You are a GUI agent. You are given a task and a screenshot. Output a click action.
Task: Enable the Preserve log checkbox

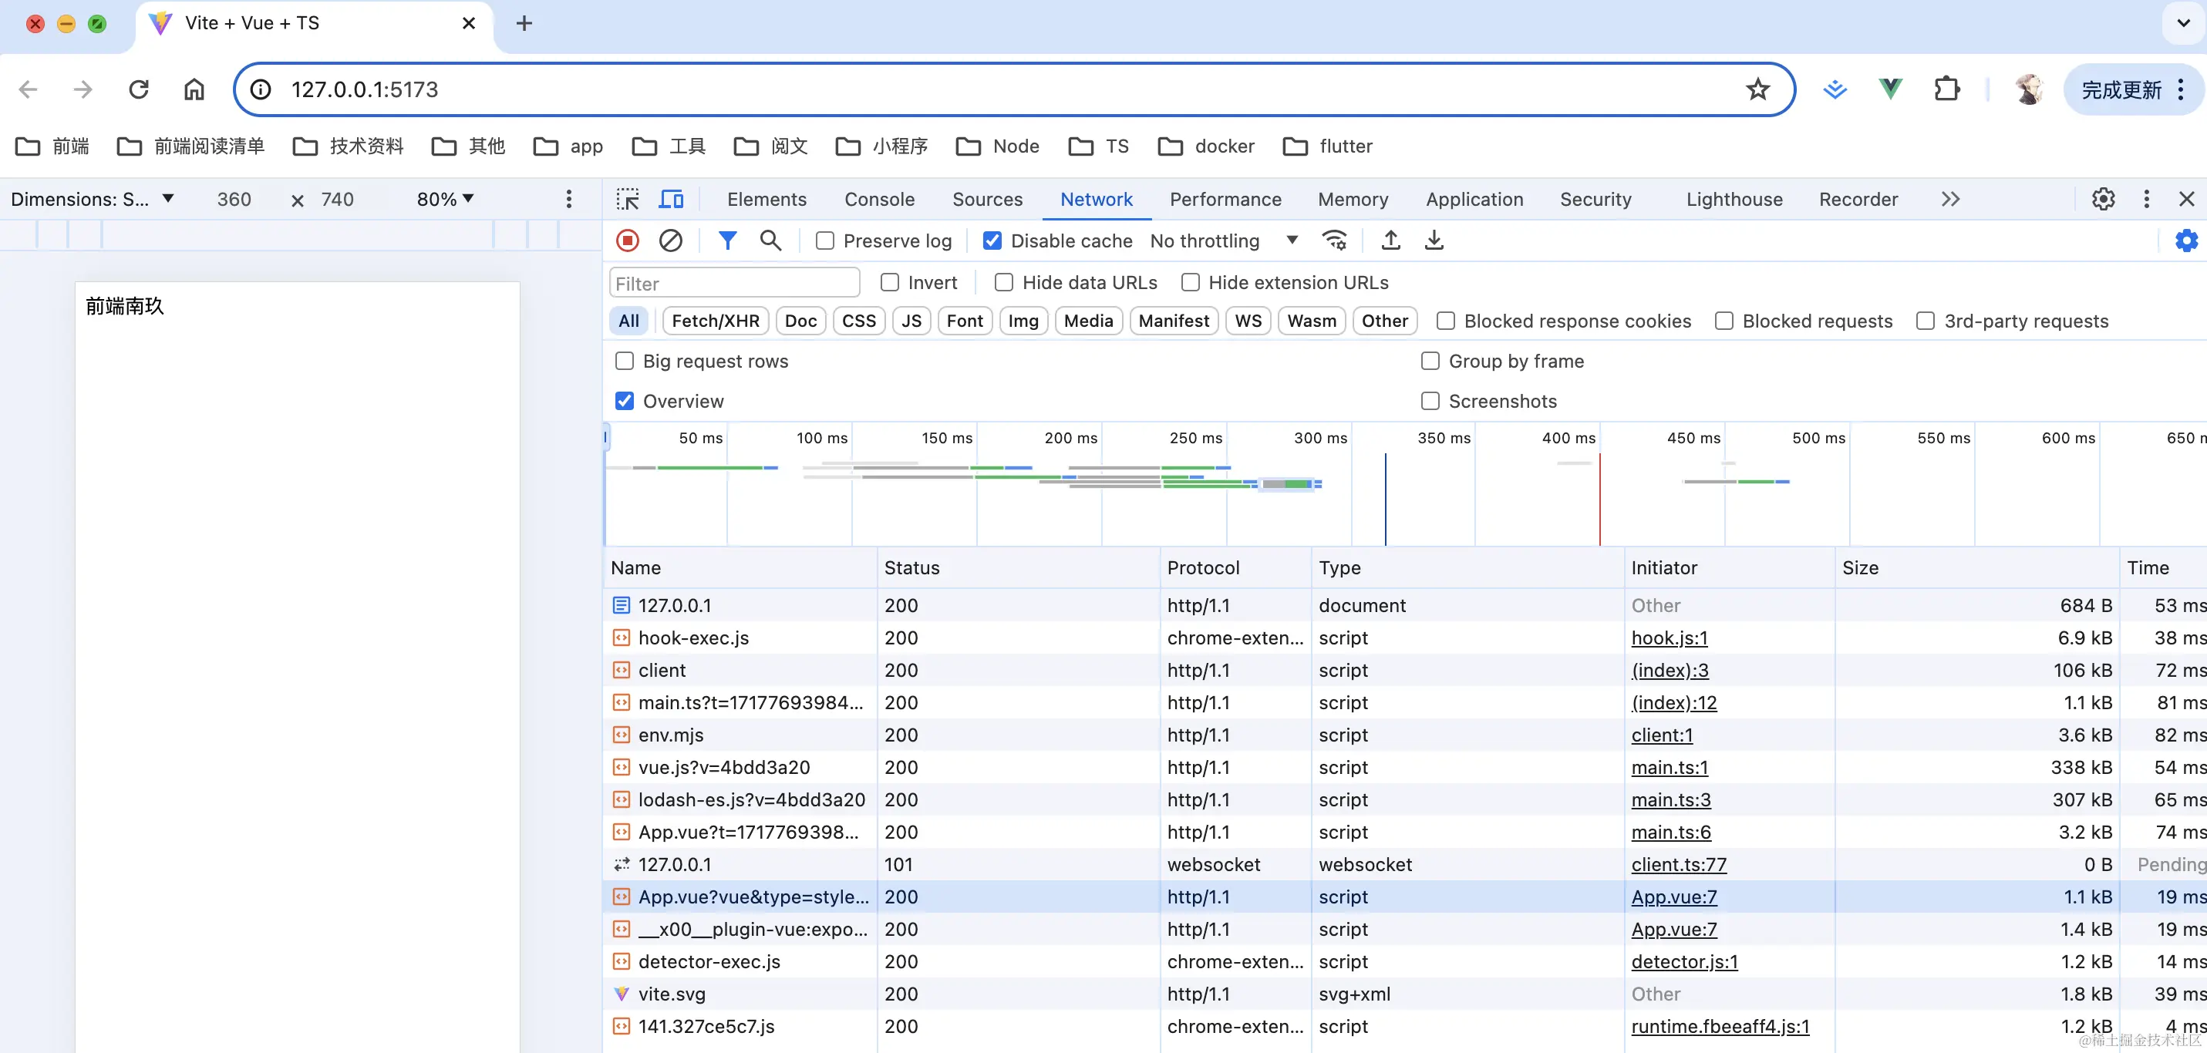coord(824,241)
